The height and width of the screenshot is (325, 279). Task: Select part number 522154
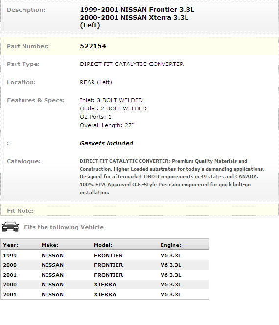(93, 46)
